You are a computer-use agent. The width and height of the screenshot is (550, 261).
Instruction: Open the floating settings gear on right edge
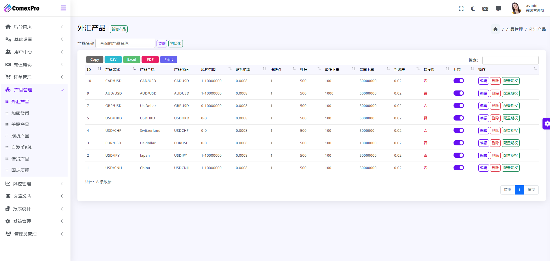[x=547, y=124]
